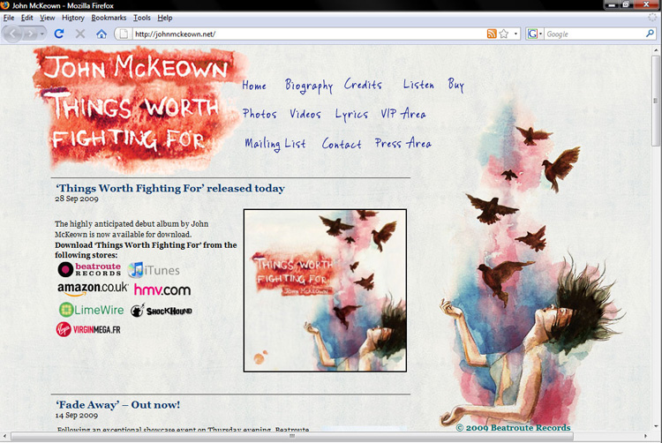Click the hmv.com store logo

162,289
